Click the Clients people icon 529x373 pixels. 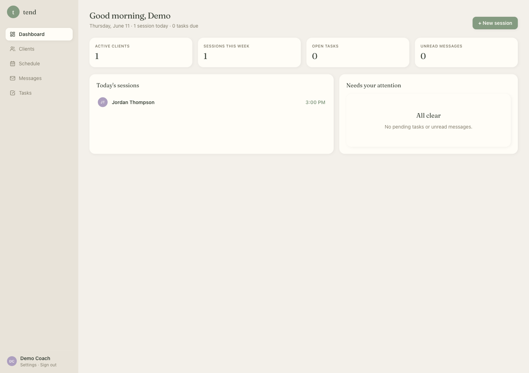pos(13,49)
